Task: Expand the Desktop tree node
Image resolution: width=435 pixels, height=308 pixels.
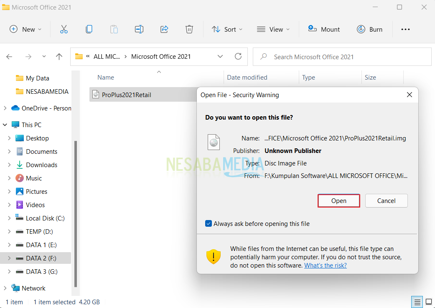Action: [x=9, y=138]
